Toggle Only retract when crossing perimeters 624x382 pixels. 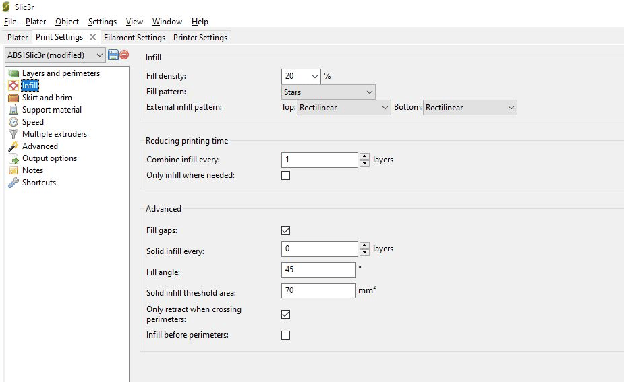[286, 315]
